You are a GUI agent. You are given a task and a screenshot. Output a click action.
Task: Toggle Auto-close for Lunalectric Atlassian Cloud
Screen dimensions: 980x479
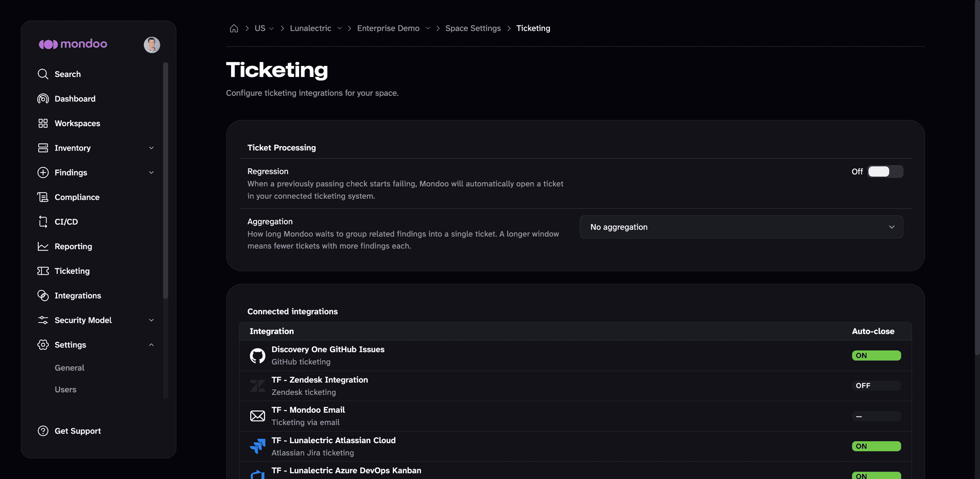876,446
